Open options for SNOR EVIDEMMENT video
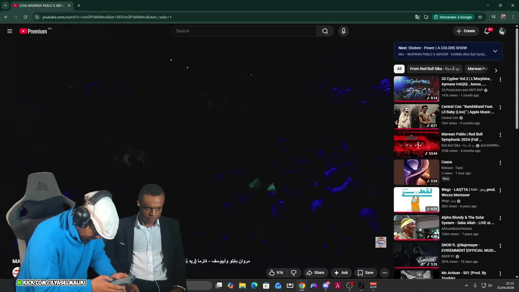 (x=500, y=246)
